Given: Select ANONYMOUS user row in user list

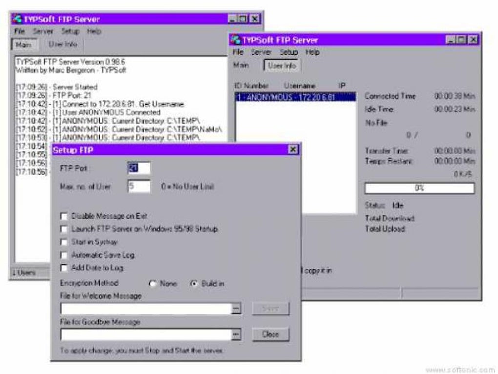Looking at the screenshot, I should coord(296,97).
